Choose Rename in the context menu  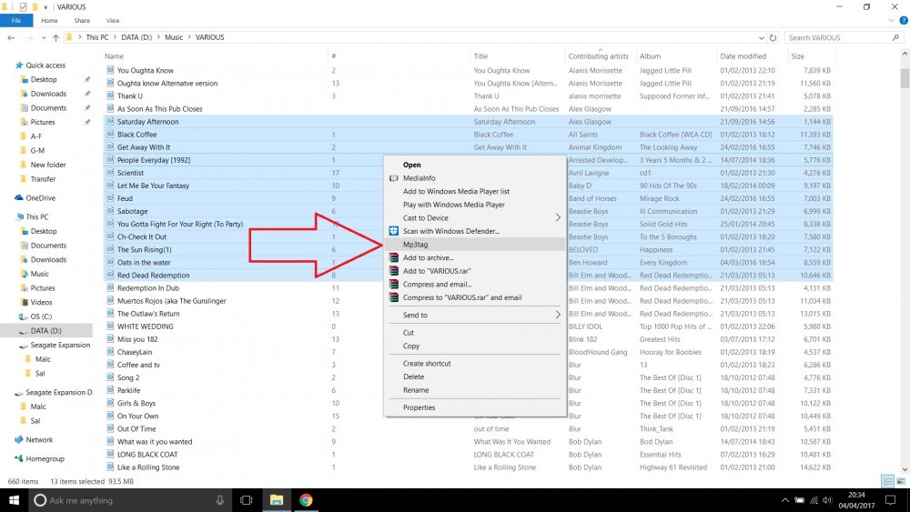coord(474,390)
